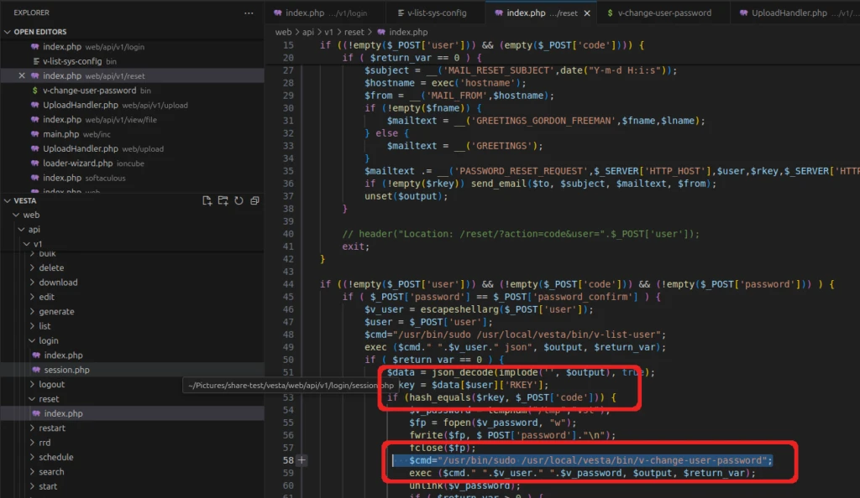This screenshot has height=498, width=860.
Task: Close the index.php reset tab
Action: [587, 13]
